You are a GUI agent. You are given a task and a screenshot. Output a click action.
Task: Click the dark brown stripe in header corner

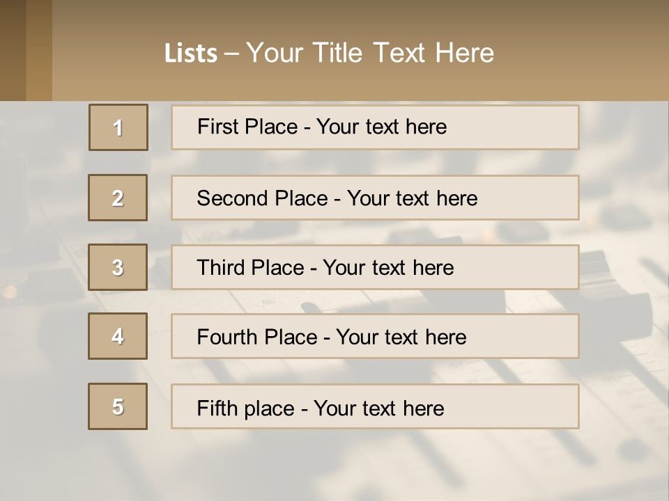13,50
